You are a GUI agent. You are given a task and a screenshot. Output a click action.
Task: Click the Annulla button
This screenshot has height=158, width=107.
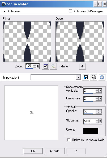[x=54, y=151]
